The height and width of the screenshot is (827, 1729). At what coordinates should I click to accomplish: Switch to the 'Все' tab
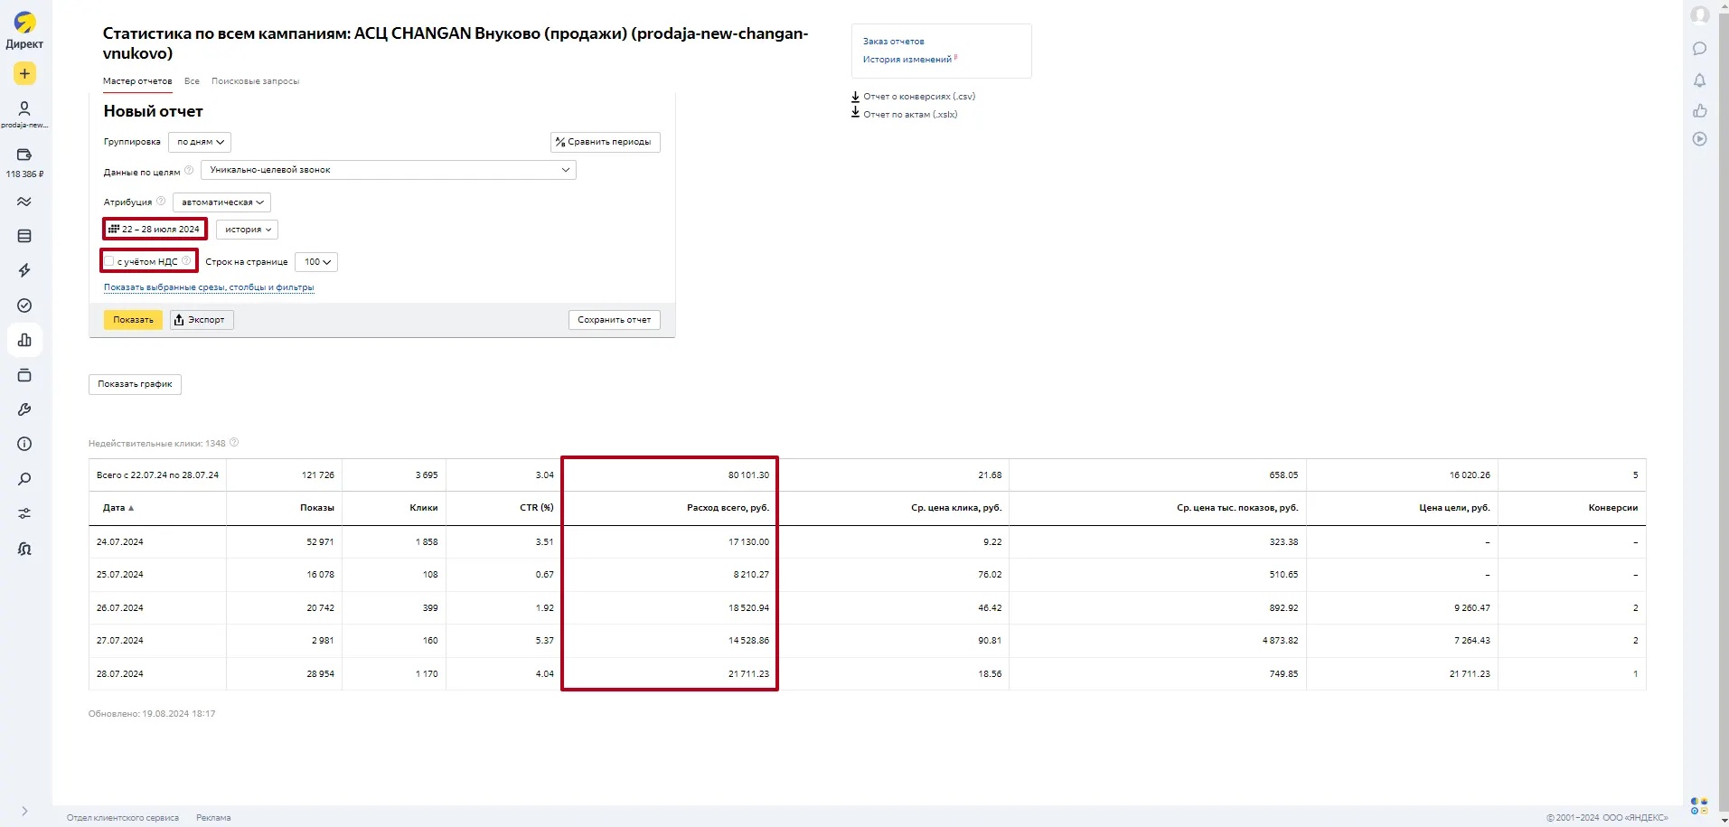[x=192, y=81]
